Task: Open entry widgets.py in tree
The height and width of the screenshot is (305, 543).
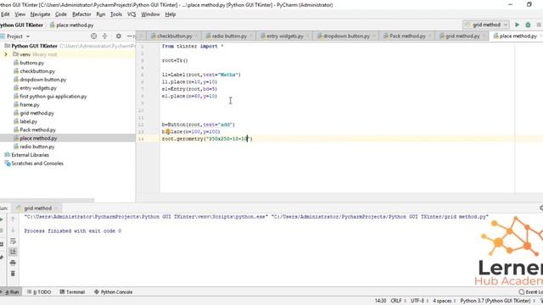Action: point(38,88)
